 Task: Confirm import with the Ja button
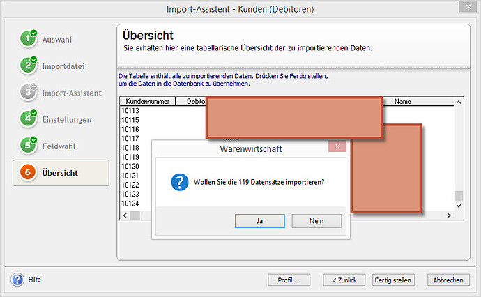coord(260,221)
